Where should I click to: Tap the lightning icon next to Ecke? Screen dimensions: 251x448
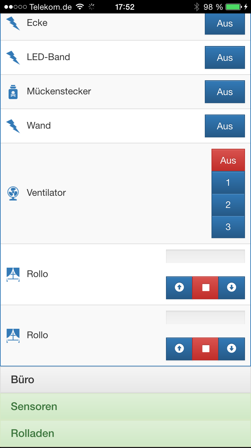tap(13, 23)
